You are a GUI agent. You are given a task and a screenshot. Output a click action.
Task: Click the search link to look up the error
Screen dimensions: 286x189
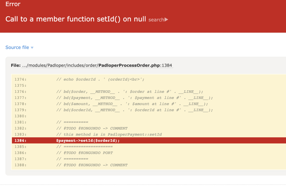click(x=156, y=20)
